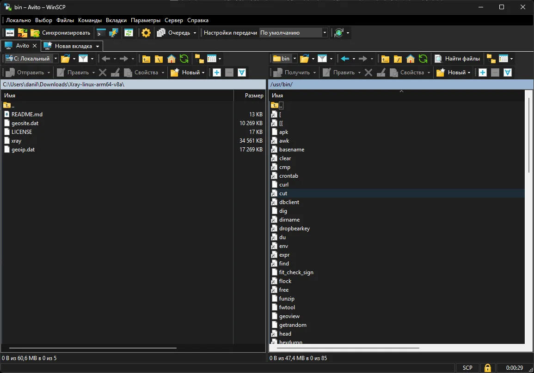This screenshot has width=534, height=373.
Task: Select the curl file in remote panel
Action: pyautogui.click(x=284, y=185)
